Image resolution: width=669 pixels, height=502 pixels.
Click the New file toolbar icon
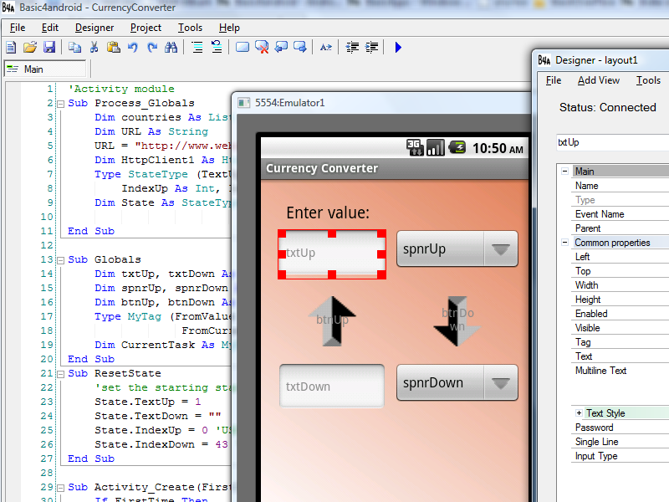11,48
